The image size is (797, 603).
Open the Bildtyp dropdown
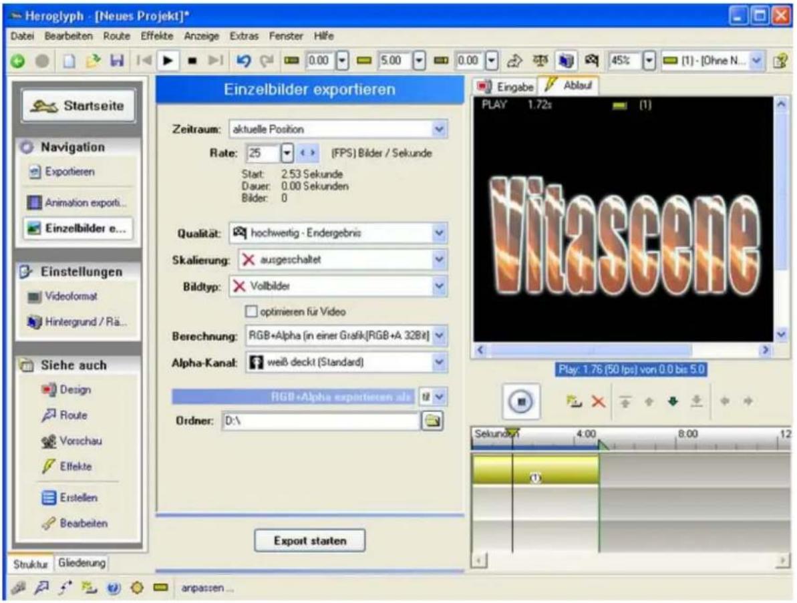[439, 286]
